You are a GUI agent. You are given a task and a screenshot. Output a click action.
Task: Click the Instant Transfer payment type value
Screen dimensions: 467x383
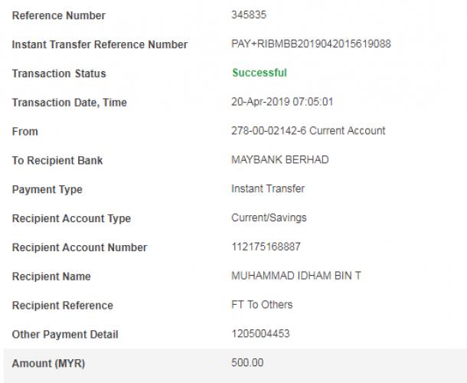click(x=268, y=188)
